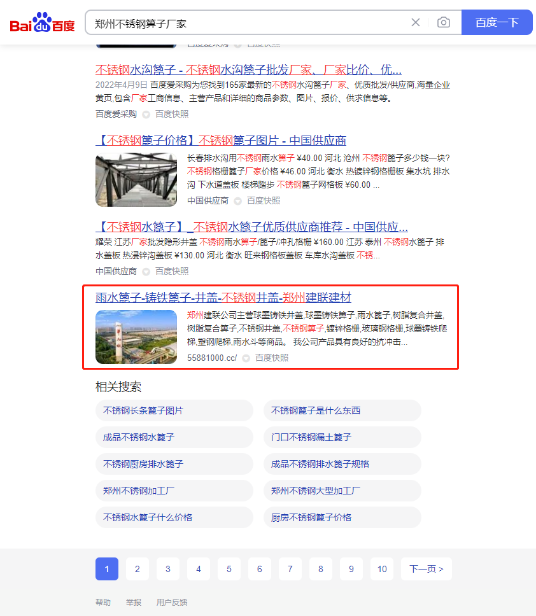This screenshot has width=536, height=616.
Task: Click the steel walkway bridge thumbnail
Action: coord(136,179)
